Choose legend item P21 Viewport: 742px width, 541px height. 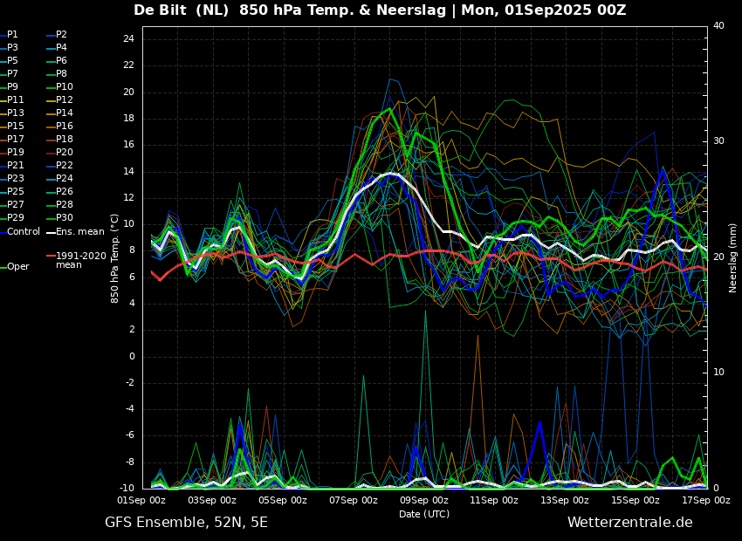pyautogui.click(x=15, y=165)
